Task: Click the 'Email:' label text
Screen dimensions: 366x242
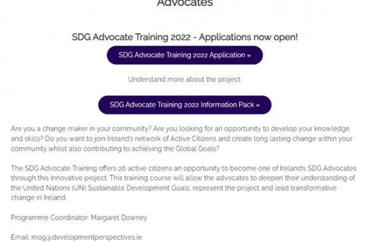Action: (20, 237)
